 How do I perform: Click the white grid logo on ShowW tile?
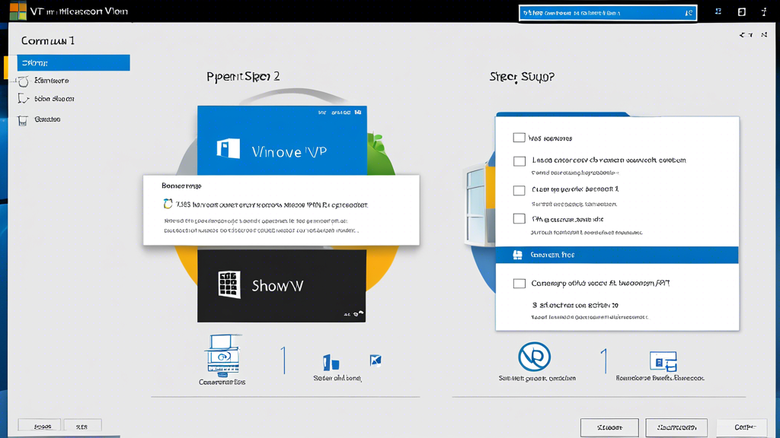[x=229, y=284]
